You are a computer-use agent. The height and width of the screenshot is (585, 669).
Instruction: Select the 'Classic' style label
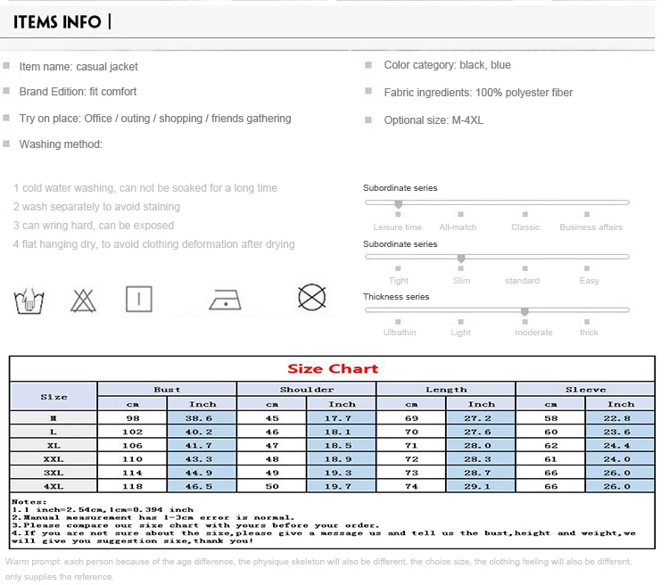(x=525, y=227)
